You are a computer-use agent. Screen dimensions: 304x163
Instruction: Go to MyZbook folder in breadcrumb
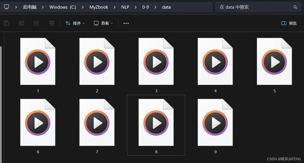[x=99, y=7]
